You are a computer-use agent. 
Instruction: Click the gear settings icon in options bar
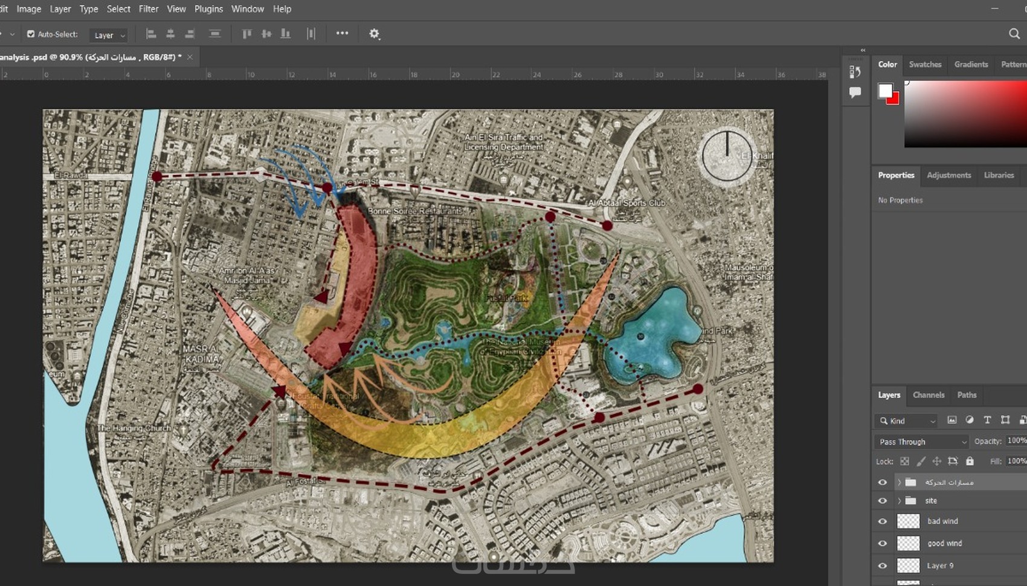[x=374, y=34]
